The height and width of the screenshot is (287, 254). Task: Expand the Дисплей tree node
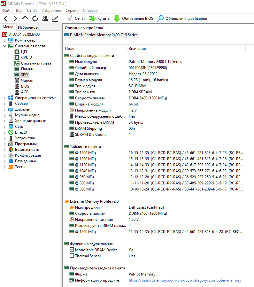pyautogui.click(x=4, y=109)
